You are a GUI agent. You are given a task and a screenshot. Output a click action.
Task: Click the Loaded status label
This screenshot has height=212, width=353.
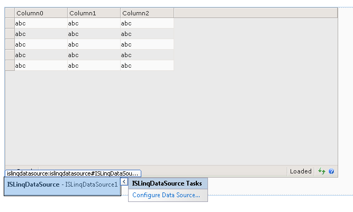301,171
